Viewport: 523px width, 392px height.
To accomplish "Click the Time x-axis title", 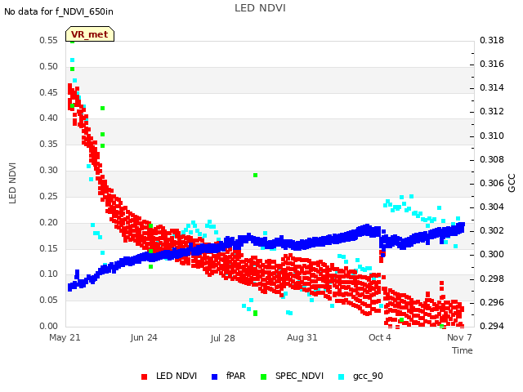I will tap(463, 350).
